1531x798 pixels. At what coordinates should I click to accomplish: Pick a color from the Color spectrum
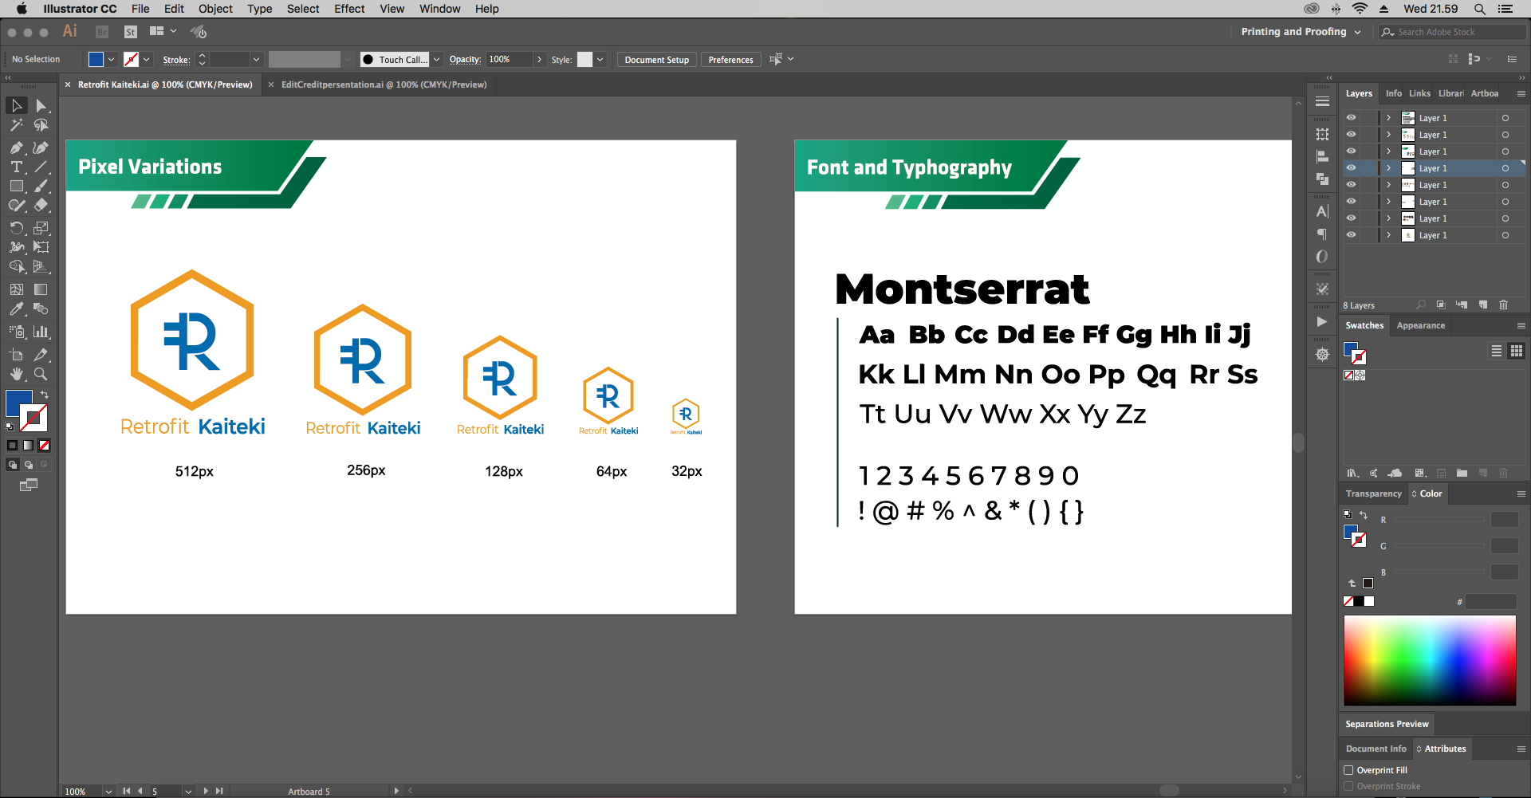pos(1430,660)
